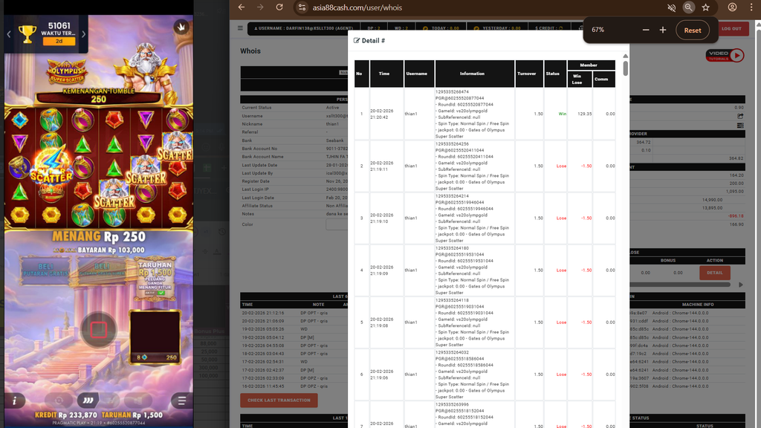Click the USERNAME agent label in top bar
The width and height of the screenshot is (761, 428).
tap(303, 29)
